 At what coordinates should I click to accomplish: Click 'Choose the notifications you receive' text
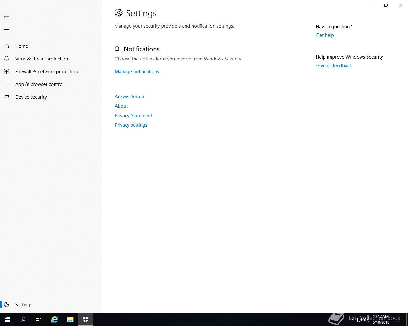[178, 59]
